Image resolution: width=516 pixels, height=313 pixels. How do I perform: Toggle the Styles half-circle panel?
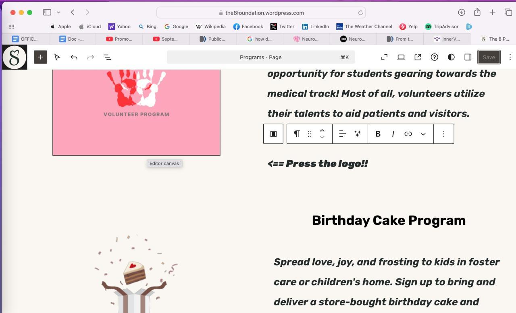click(x=451, y=57)
